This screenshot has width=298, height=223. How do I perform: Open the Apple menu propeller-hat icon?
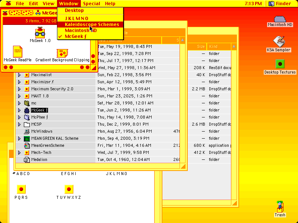pyautogui.click(x=9, y=3)
